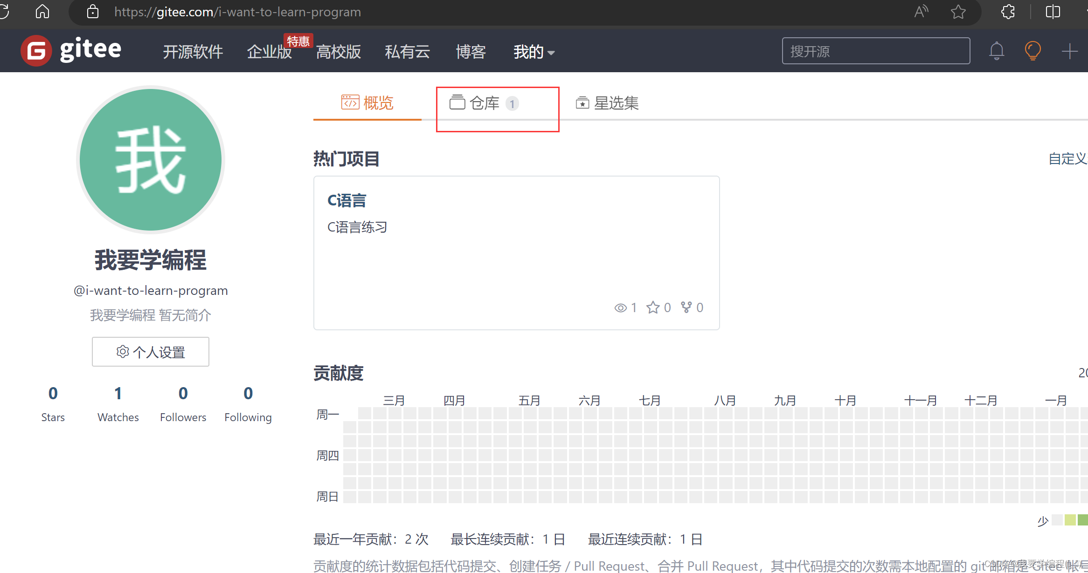Click the 特惠 badge
The width and height of the screenshot is (1088, 573).
[298, 41]
